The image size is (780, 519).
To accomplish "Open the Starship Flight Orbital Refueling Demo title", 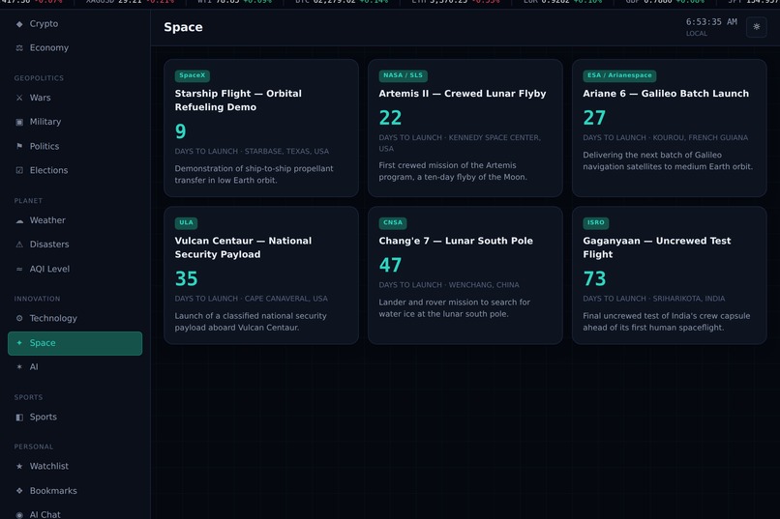I will pos(238,101).
